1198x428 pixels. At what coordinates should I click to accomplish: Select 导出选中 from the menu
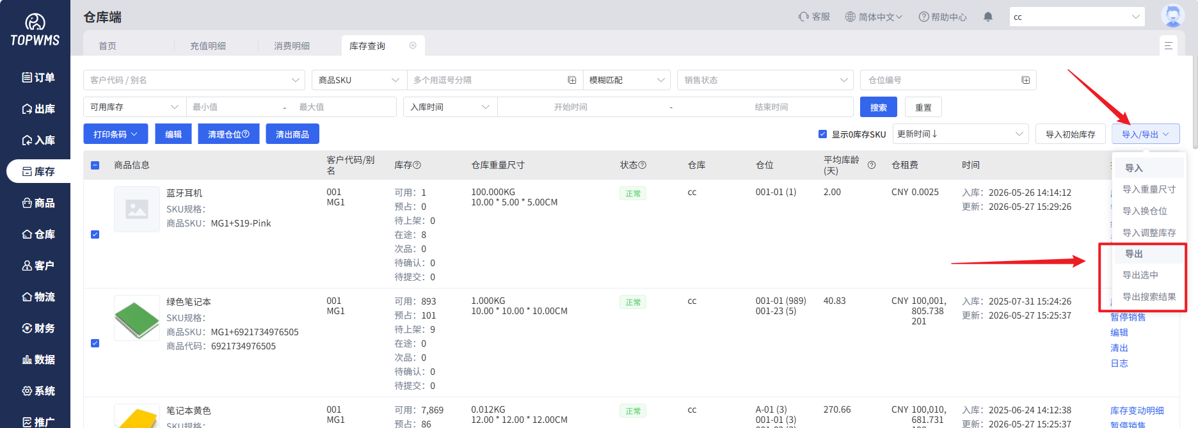click(1149, 275)
